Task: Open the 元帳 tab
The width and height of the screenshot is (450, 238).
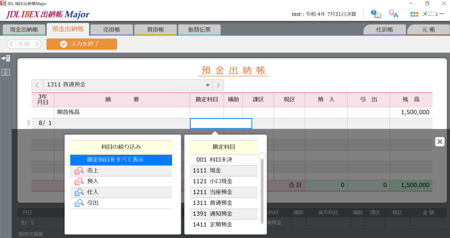Action: pos(428,30)
